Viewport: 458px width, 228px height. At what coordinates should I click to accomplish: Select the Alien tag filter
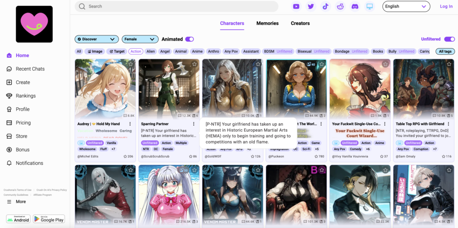coord(151,51)
